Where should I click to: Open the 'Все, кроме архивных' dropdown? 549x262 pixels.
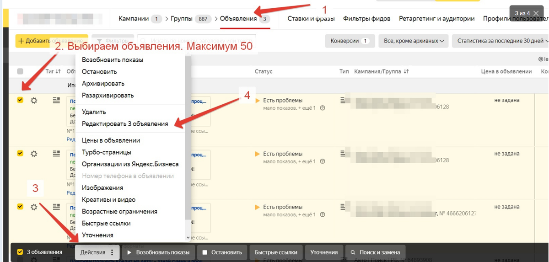click(x=414, y=41)
